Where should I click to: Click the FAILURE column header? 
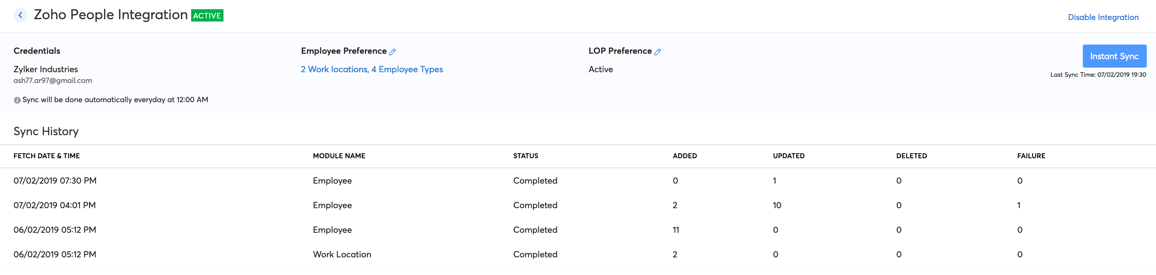(x=1031, y=156)
